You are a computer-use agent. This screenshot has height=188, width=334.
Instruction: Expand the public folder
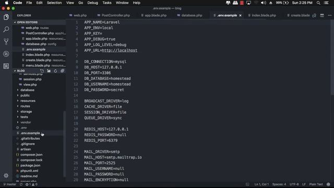click(25, 95)
